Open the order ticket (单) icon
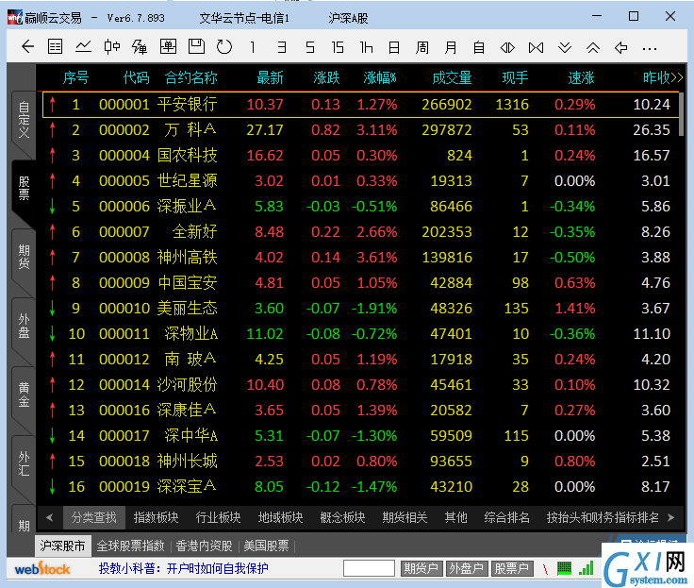Screen dimensions: 694x588 click(168, 46)
